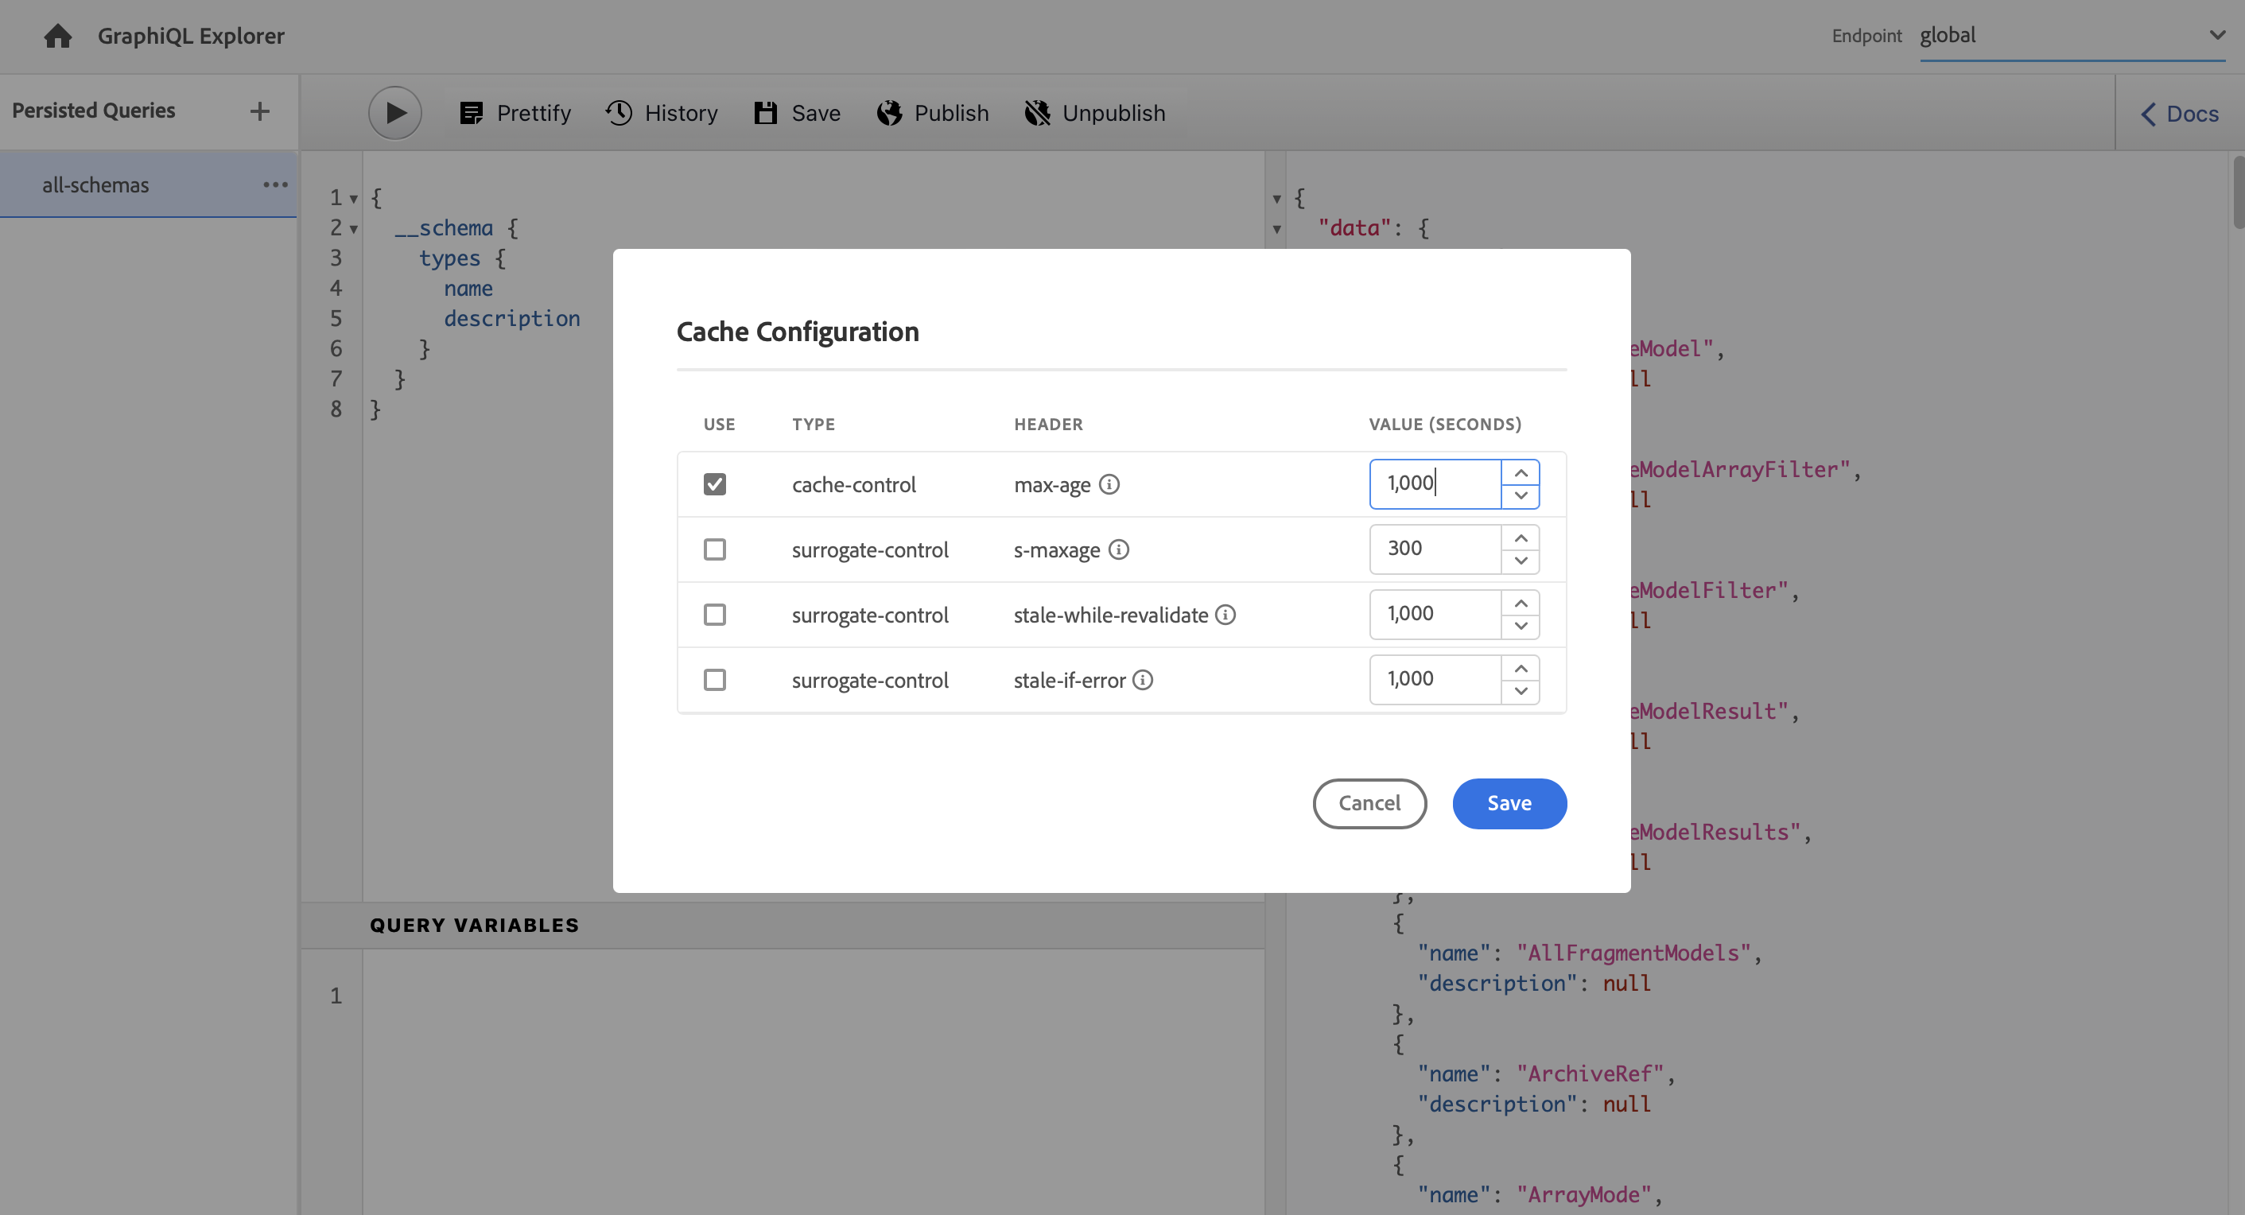Collapse line 2 __schema fold arrow

(x=354, y=229)
